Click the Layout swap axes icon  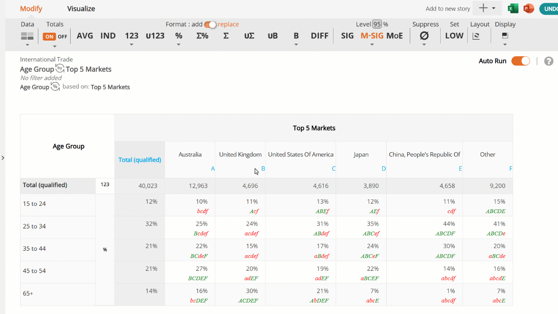[476, 36]
